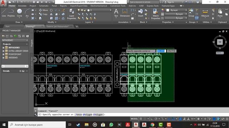Viewport: 229px width, 128px height.
Task: Select the Arc tool
Action: point(27,13)
